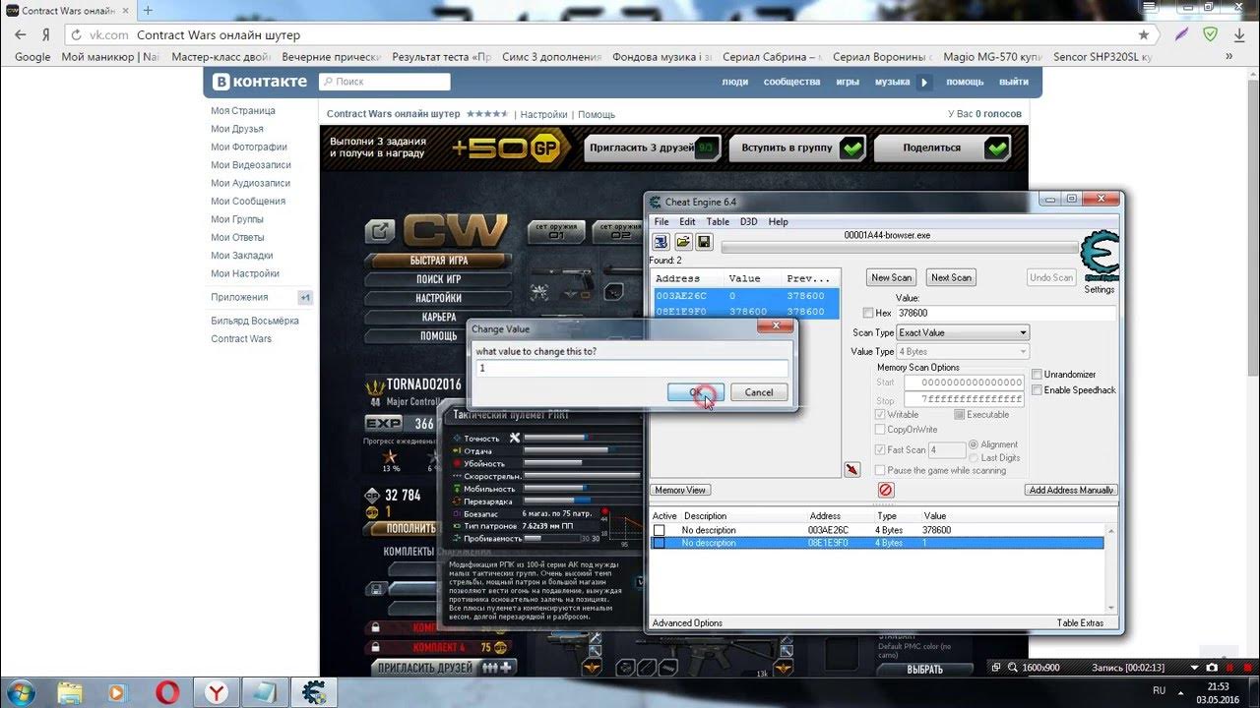The height and width of the screenshot is (708, 1260).
Task: Click Advanced Options in Cheat Engine
Action: (687, 622)
